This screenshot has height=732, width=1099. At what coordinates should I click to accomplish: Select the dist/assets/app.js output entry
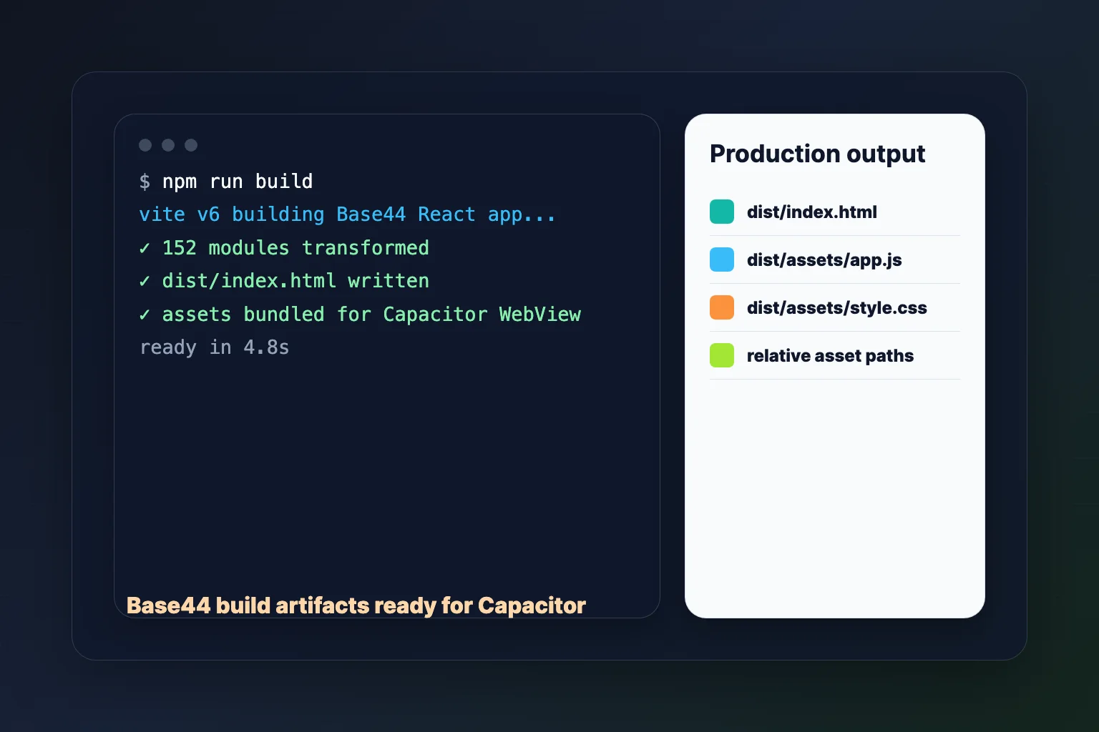[x=835, y=259]
